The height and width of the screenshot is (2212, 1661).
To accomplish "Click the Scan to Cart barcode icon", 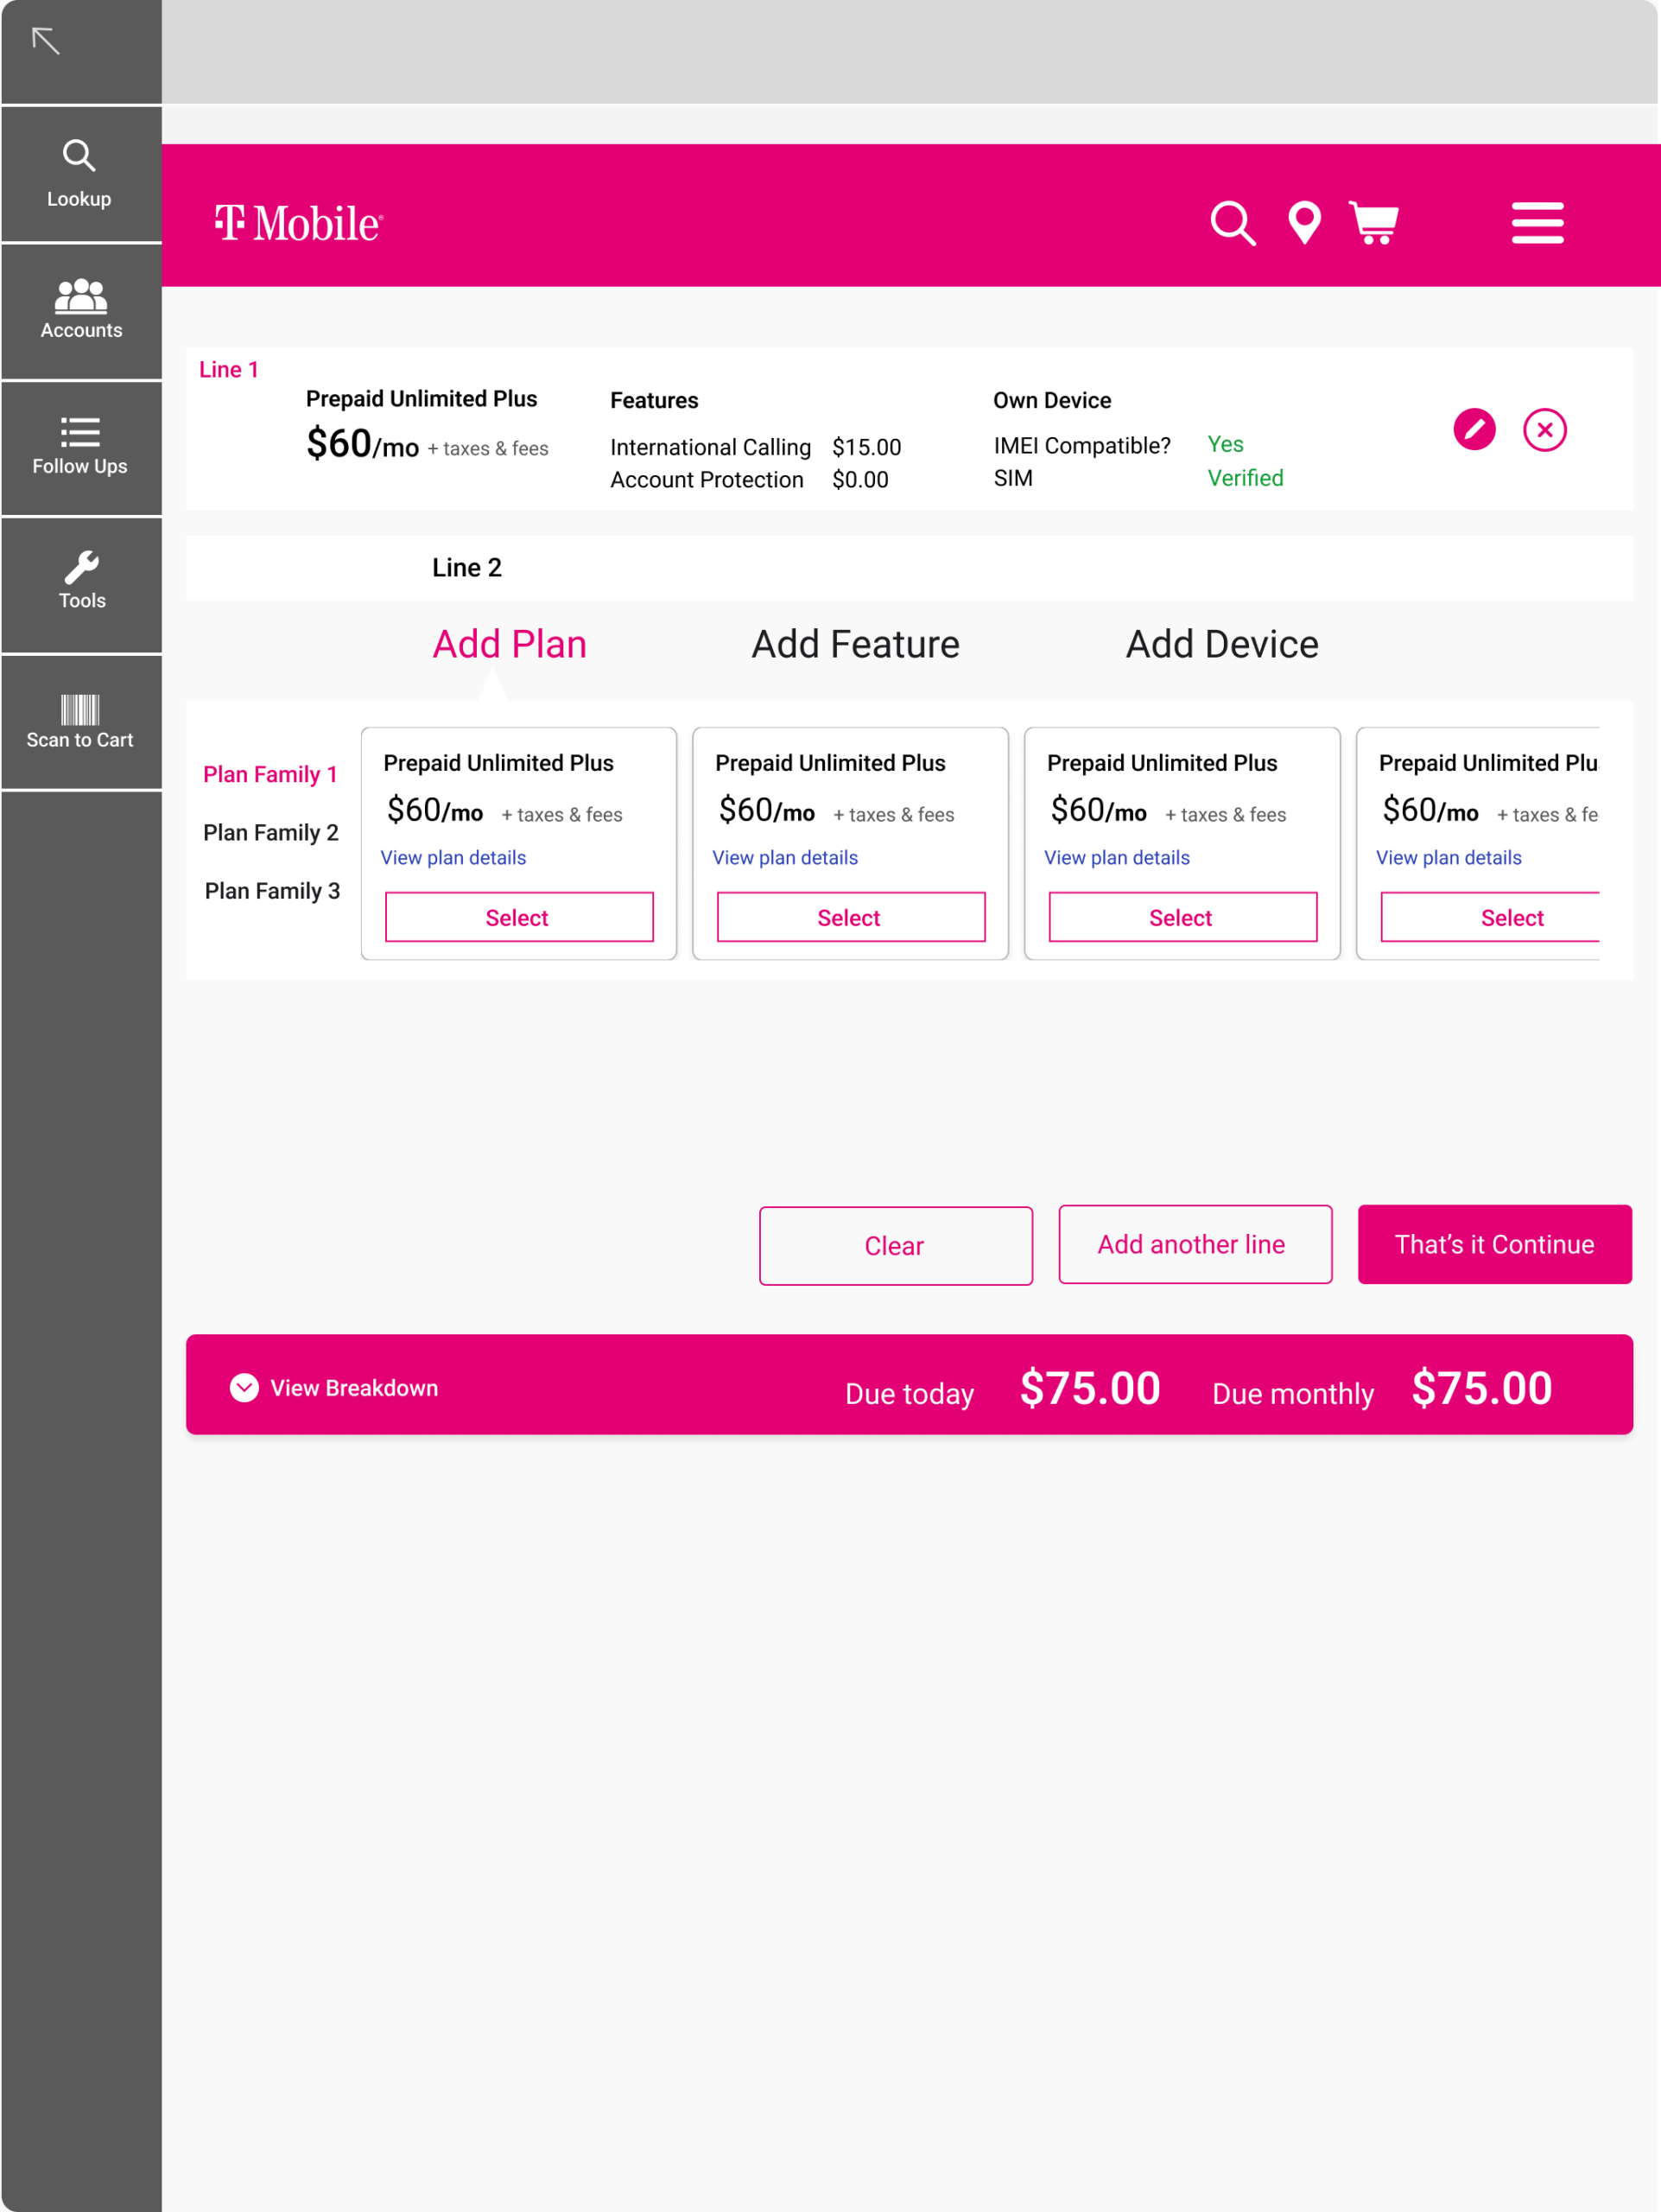I will [x=80, y=709].
